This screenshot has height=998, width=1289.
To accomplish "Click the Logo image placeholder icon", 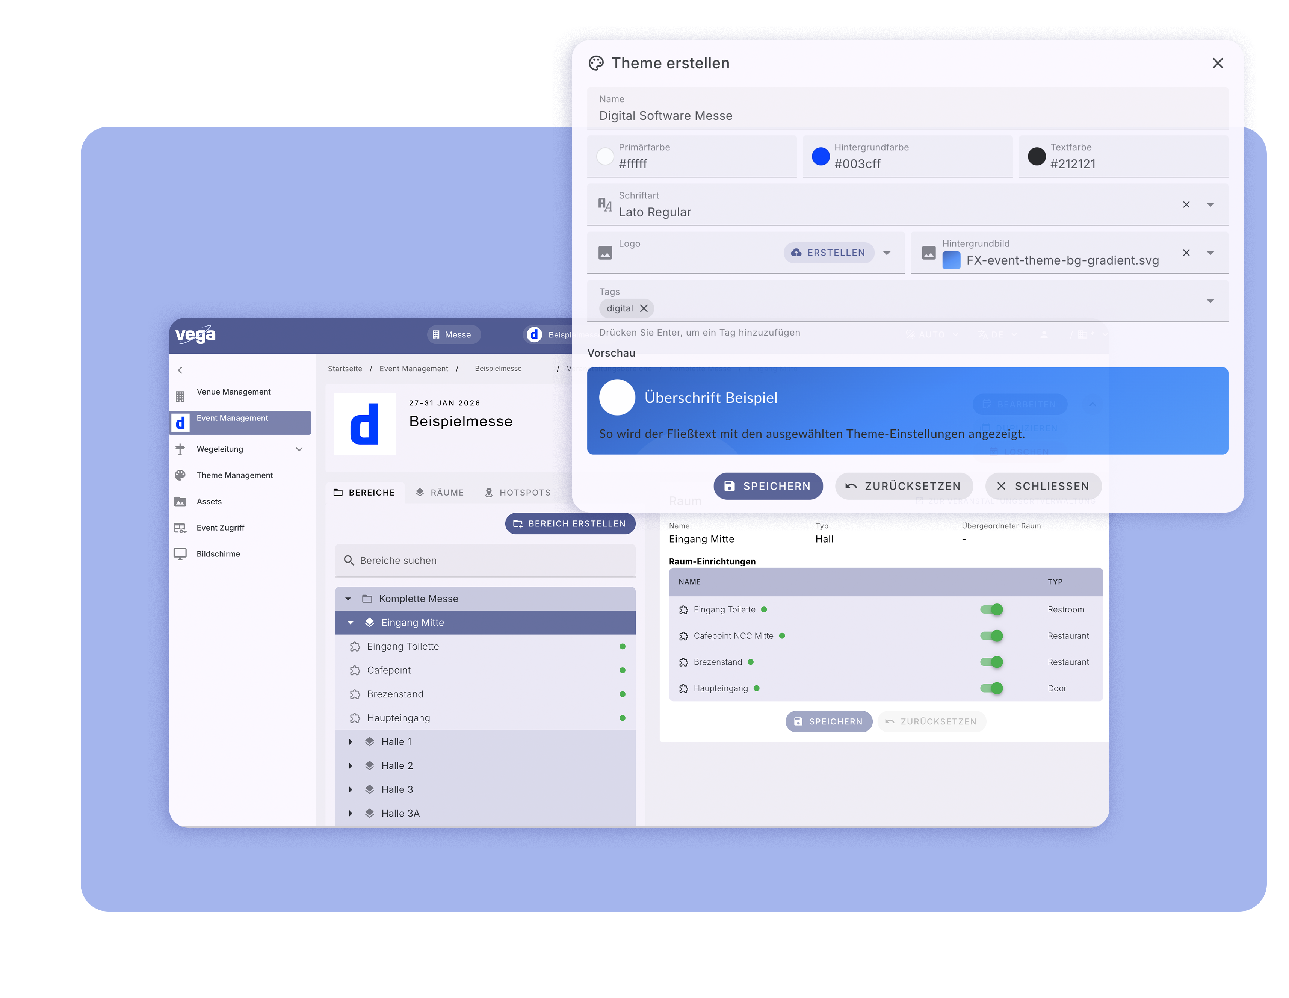I will click(x=605, y=253).
